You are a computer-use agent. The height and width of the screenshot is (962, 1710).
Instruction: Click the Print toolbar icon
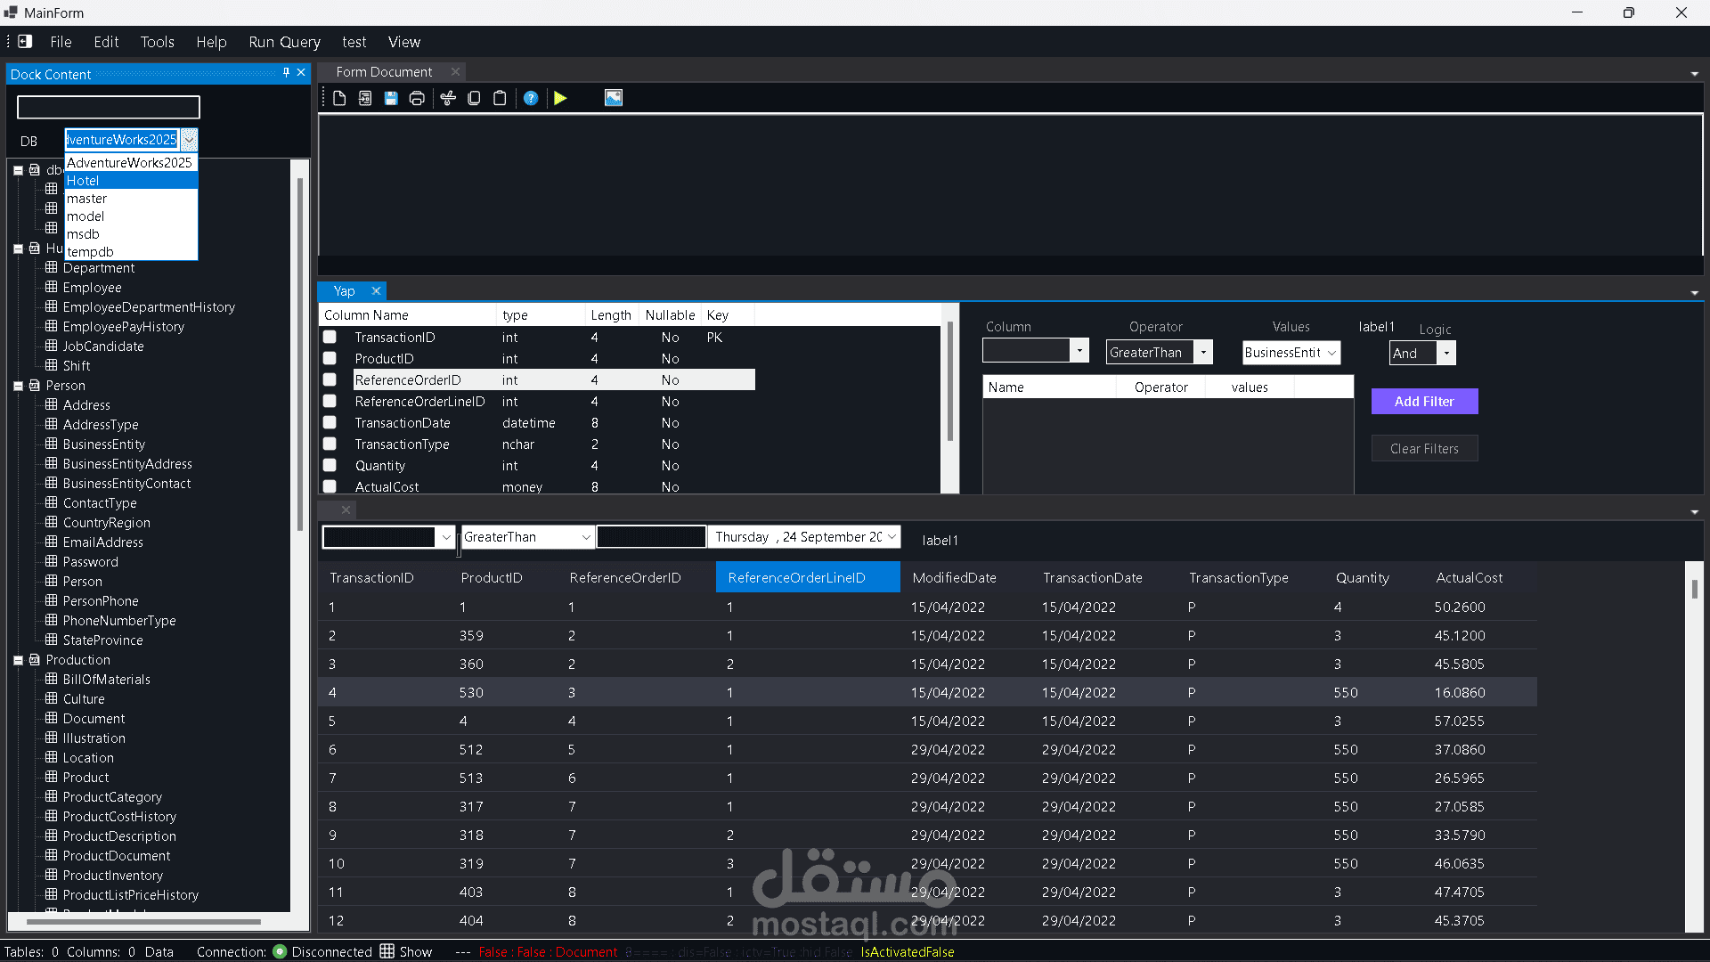coord(417,98)
